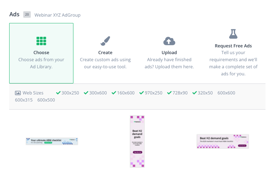The width and height of the screenshot is (269, 174).
Task: Select the wide Beat H2 demand goals ad
Action: 223,141
